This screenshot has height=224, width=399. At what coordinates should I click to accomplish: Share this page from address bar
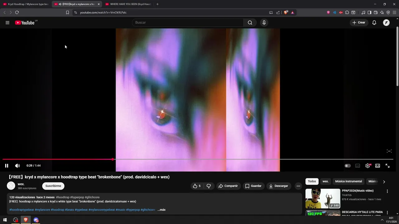pyautogui.click(x=278, y=12)
